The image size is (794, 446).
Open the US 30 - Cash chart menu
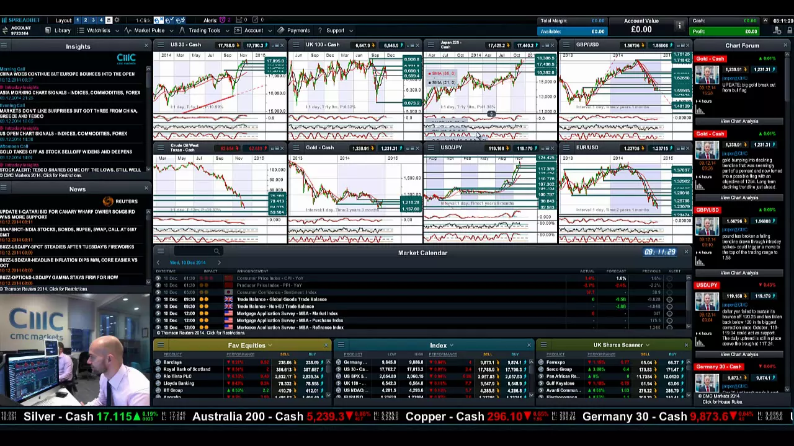tap(160, 45)
